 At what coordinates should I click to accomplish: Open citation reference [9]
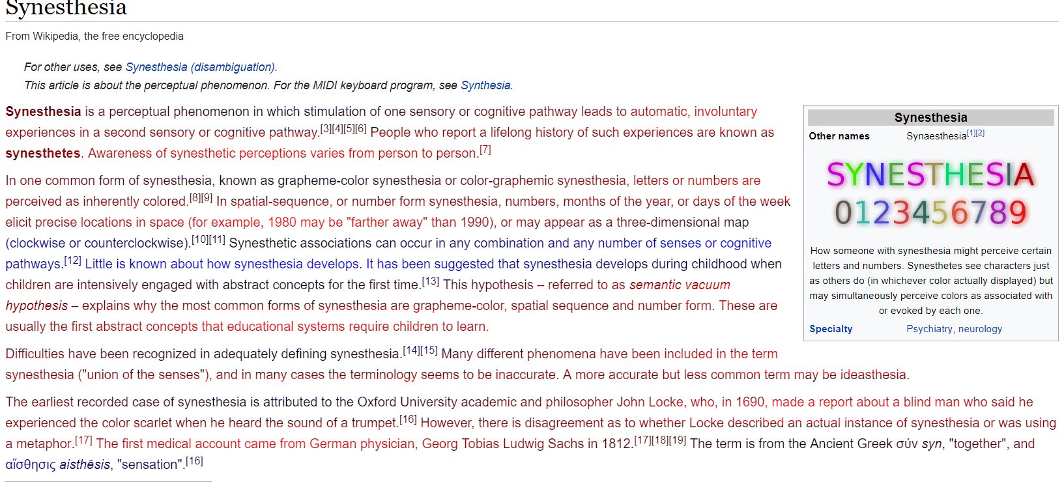[207, 197]
